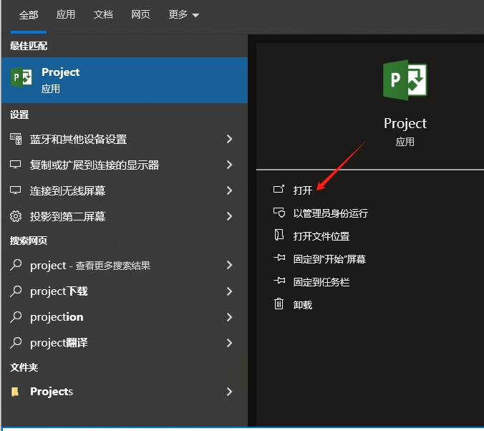Expand chevron for Projects folder result
The height and width of the screenshot is (431, 484).
click(229, 392)
